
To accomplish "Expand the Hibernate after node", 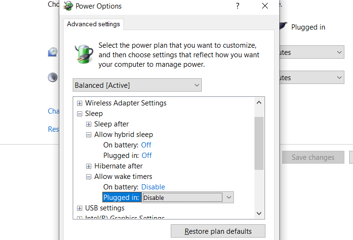I will [x=88, y=166].
